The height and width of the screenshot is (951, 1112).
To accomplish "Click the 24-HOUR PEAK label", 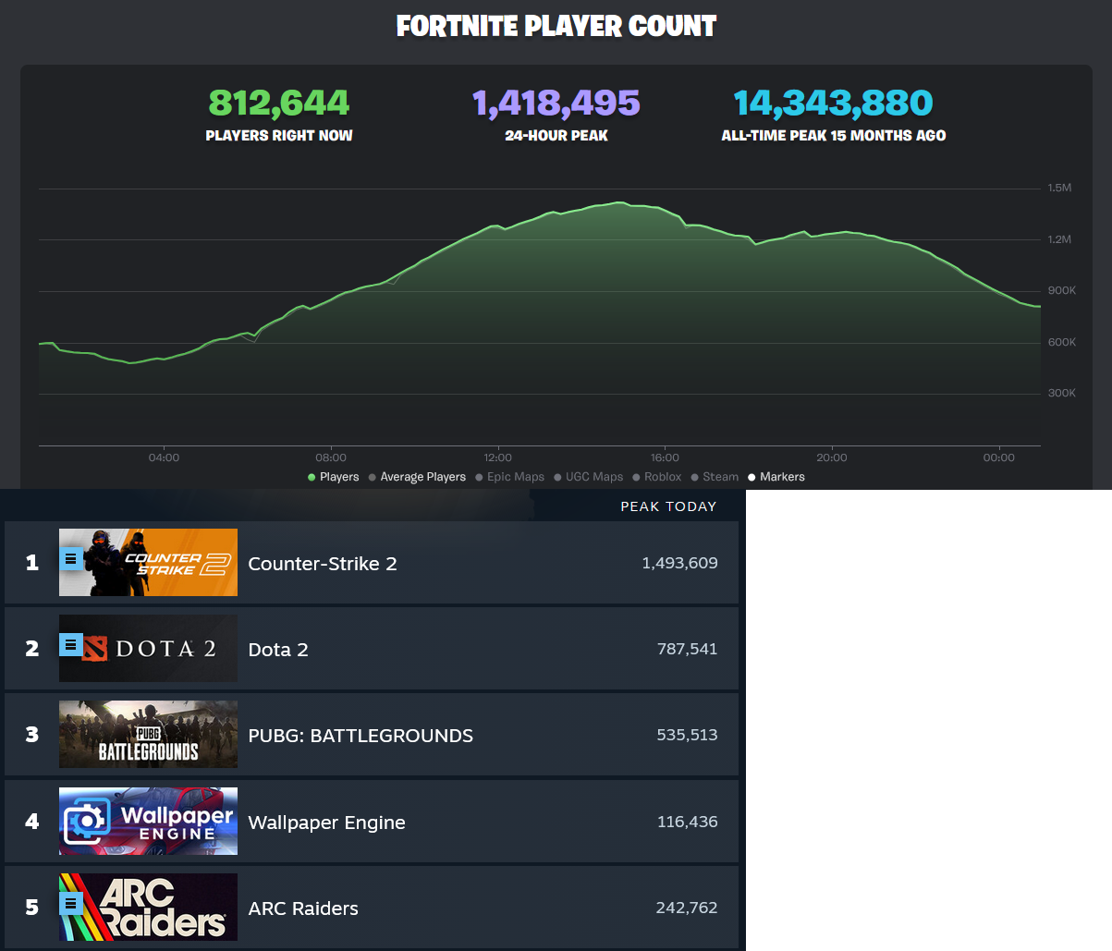I will coord(556,135).
